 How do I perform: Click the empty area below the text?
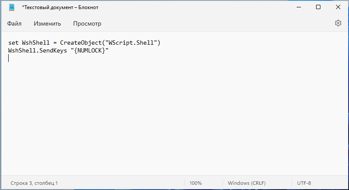click(x=173, y=121)
